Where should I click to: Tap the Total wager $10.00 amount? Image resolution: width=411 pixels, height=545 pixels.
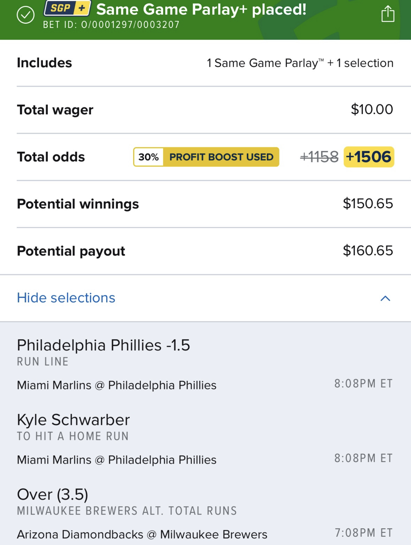(x=372, y=110)
